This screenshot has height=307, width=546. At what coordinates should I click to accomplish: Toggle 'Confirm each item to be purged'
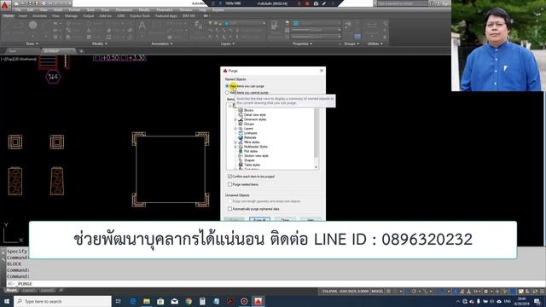click(x=229, y=177)
